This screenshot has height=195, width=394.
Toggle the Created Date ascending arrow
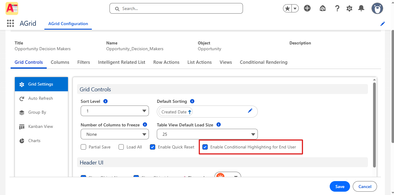(x=190, y=112)
